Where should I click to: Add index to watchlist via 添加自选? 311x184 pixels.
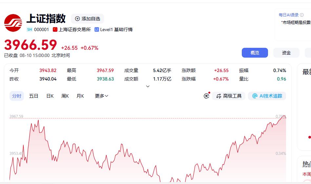[87, 19]
